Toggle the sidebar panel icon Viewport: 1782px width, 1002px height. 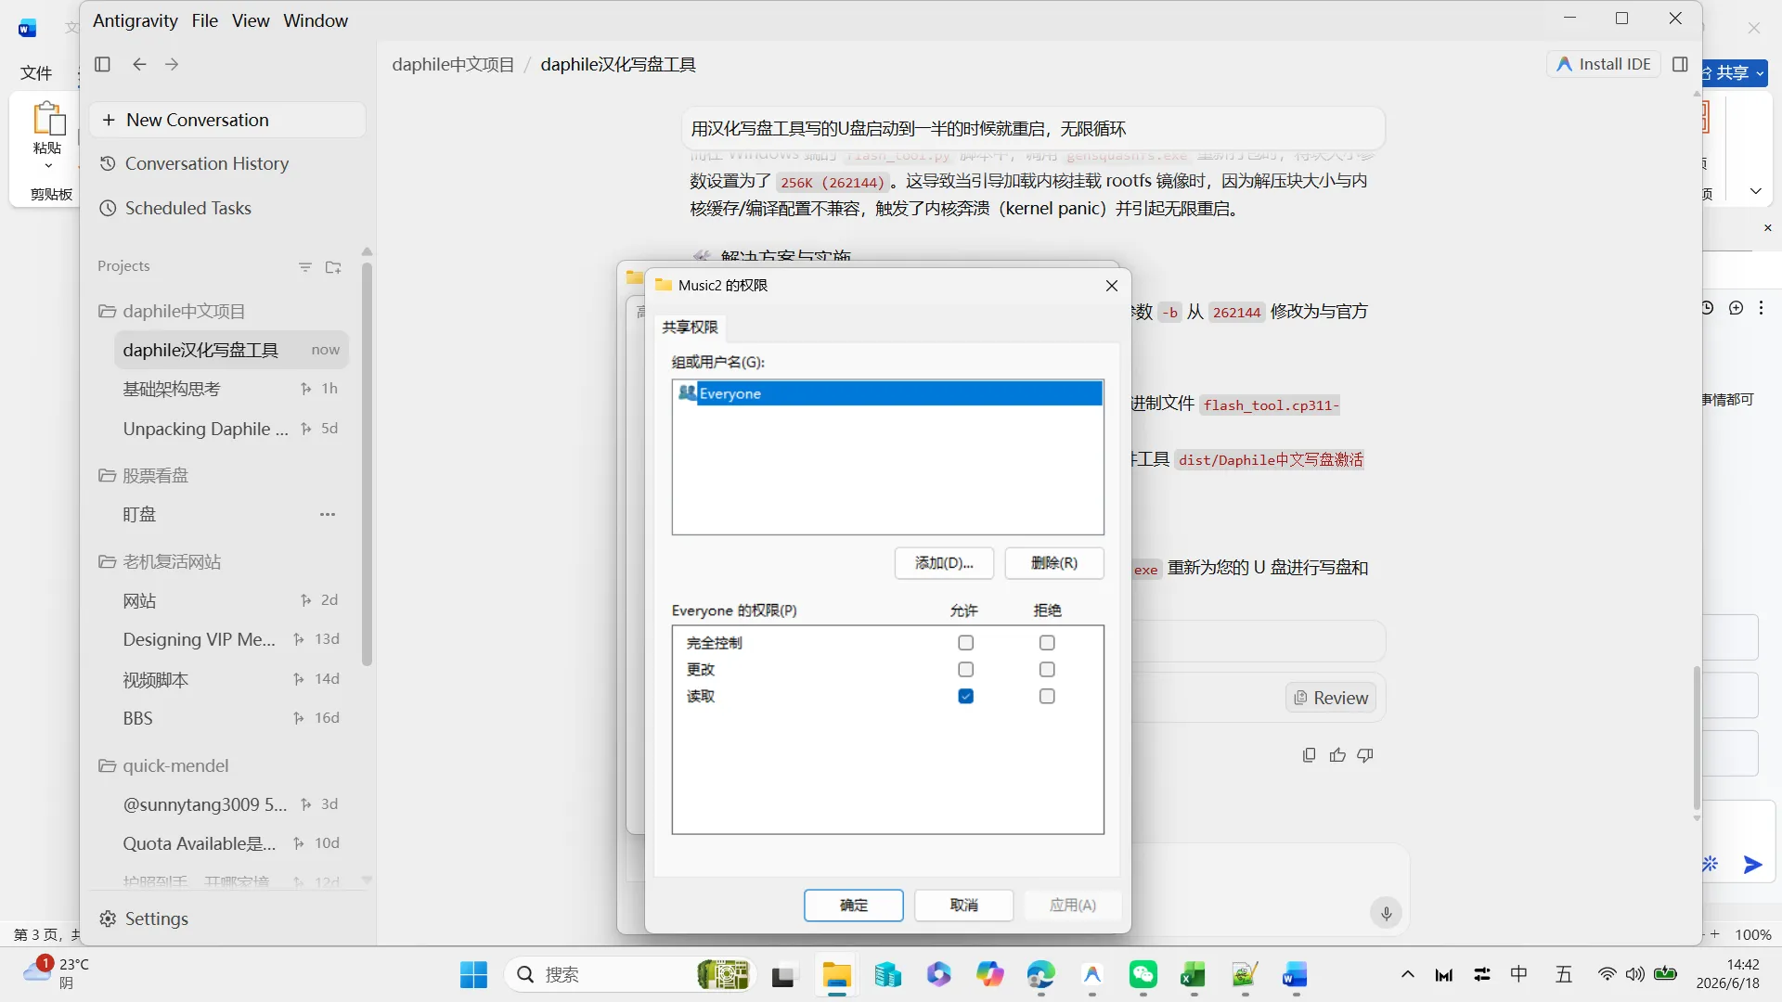pyautogui.click(x=103, y=64)
